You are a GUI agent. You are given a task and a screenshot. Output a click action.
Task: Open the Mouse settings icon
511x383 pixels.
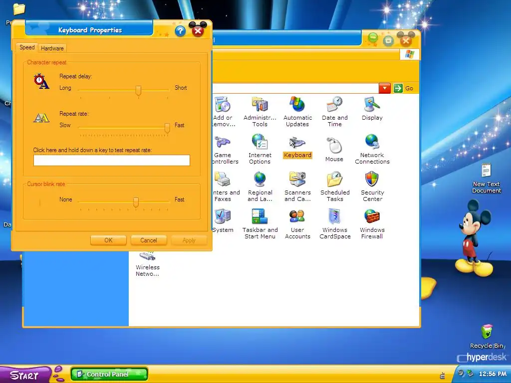[334, 150]
